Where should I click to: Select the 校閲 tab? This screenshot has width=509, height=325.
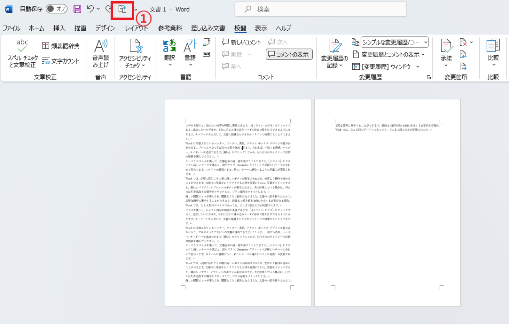point(240,28)
